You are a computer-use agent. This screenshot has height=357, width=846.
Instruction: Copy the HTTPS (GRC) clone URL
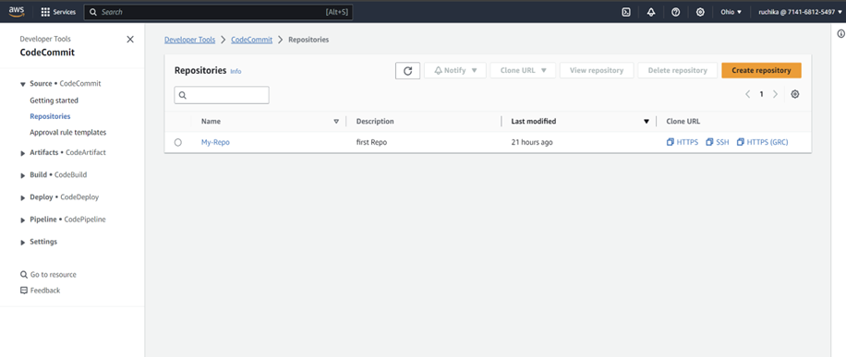[x=762, y=142]
